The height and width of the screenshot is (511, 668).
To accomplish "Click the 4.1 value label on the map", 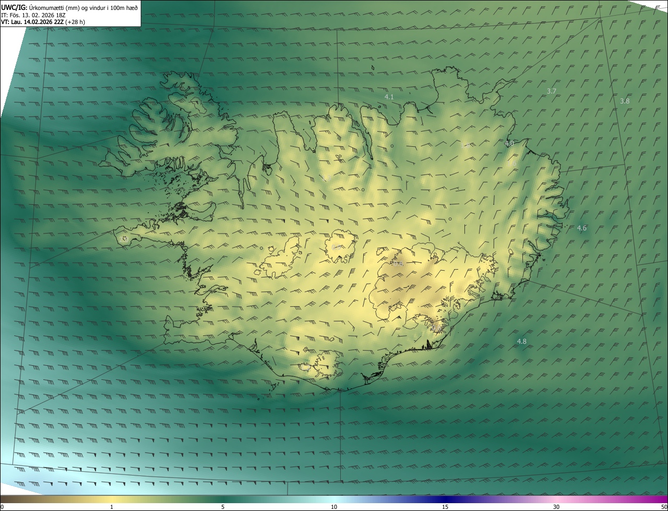I will [x=389, y=97].
